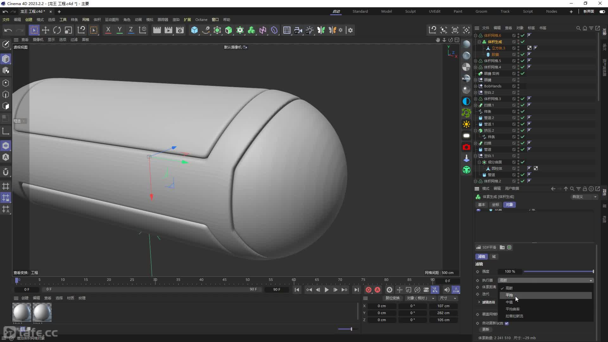Screen dimensions: 608x342
Task: Expand the BobHands tree node
Action: pos(476,86)
